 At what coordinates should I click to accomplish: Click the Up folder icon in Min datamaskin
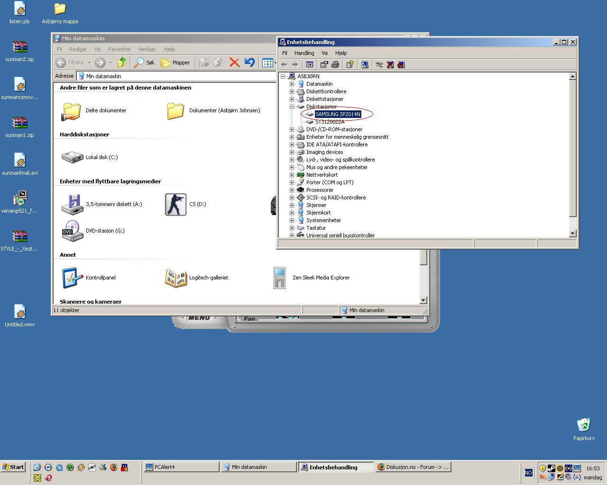[x=122, y=63]
